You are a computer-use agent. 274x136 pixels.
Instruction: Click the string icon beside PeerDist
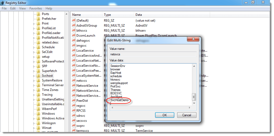[x=74, y=101]
